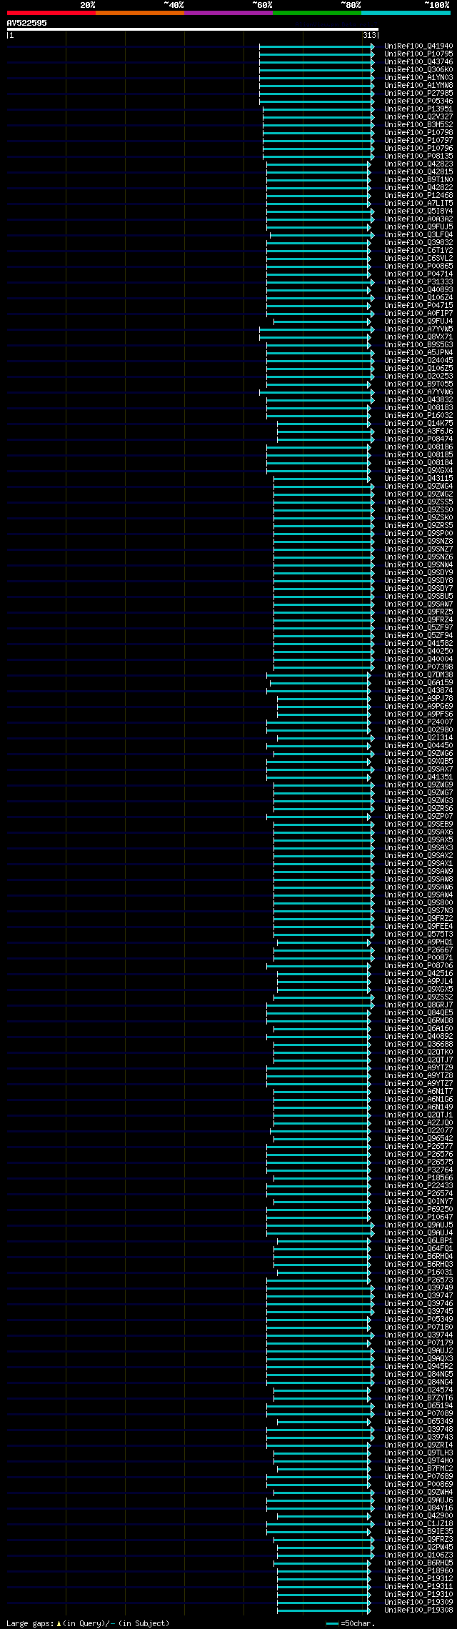The height and width of the screenshot is (1629, 457).
Task: Select the UniRef100_C6SVL2 label
Action: (x=418, y=258)
